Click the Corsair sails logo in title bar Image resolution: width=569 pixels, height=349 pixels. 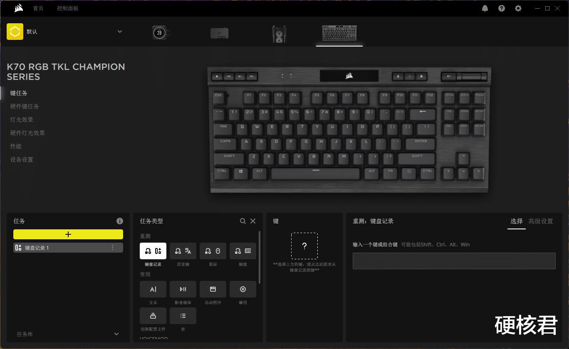18,8
